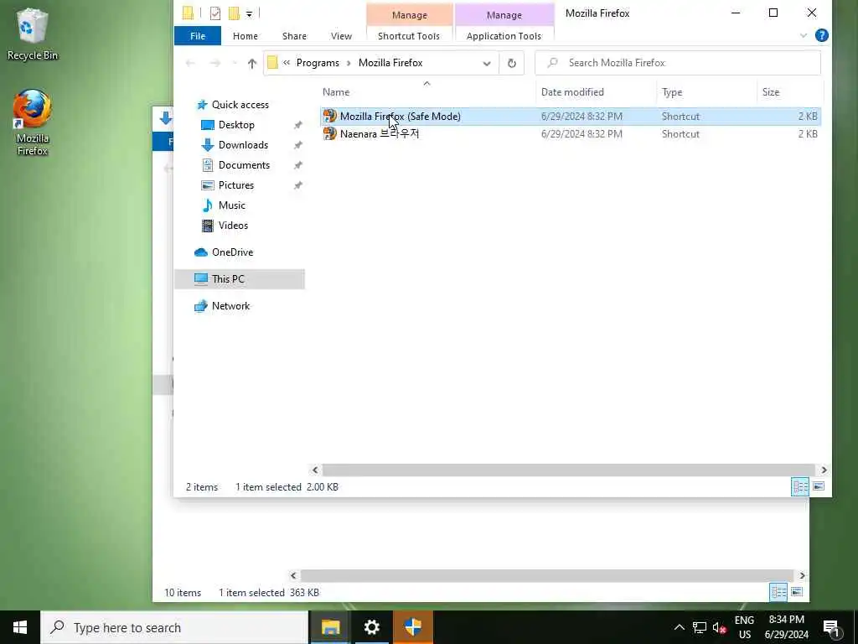Viewport: 858px width, 644px height.
Task: Open the notification center icon
Action: click(x=832, y=628)
